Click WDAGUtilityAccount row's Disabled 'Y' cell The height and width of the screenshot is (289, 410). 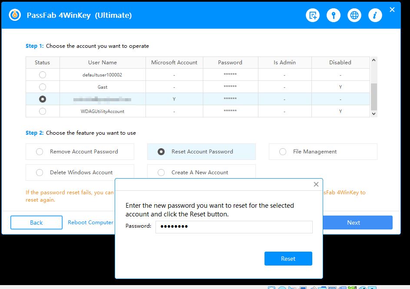point(341,111)
